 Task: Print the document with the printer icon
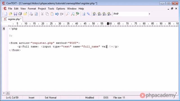coord(31,14)
